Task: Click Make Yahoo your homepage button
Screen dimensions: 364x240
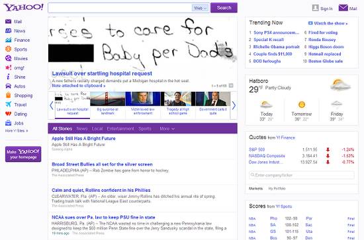Action: [23, 154]
